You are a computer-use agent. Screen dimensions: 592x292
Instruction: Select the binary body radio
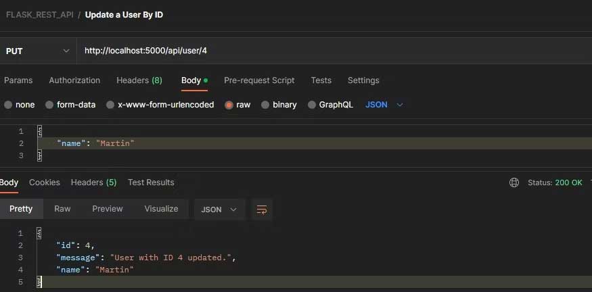(x=265, y=105)
